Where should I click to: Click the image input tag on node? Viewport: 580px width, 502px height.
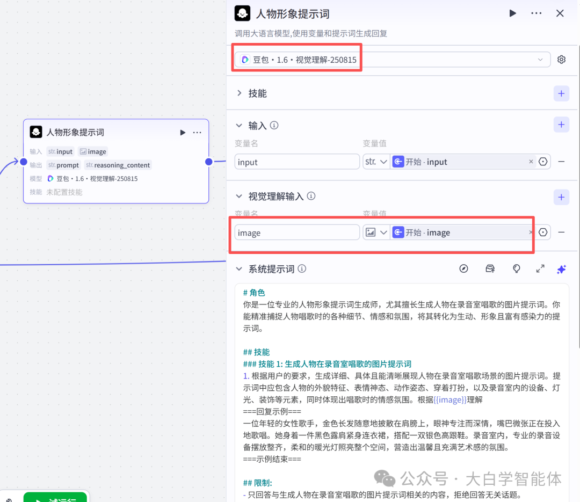(x=93, y=151)
